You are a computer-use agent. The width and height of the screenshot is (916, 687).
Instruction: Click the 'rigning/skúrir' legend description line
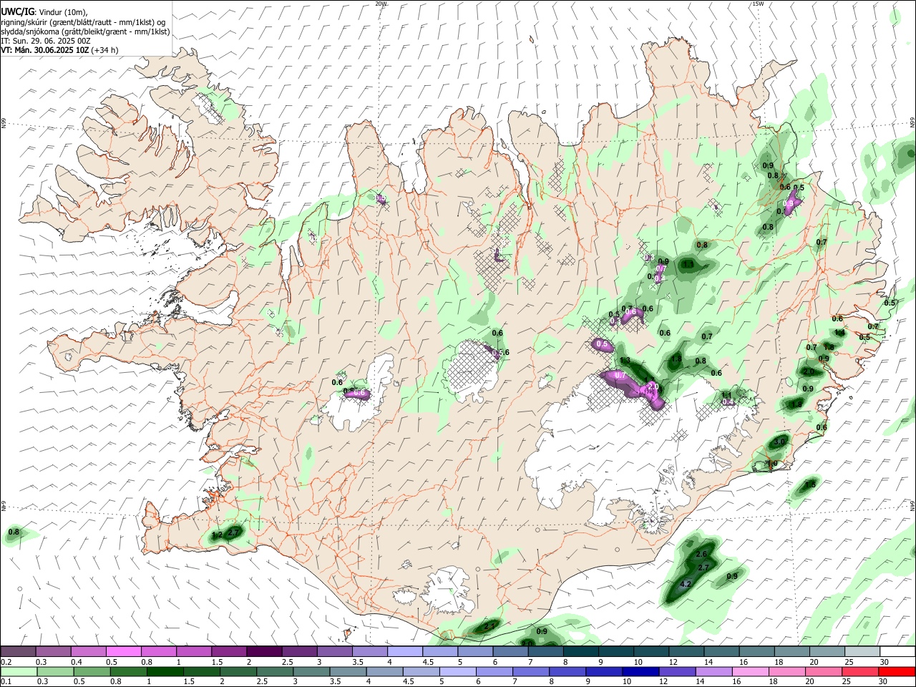(x=83, y=22)
